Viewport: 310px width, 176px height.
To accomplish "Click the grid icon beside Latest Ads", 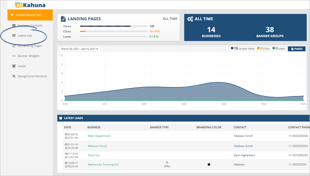I will coord(14,35).
